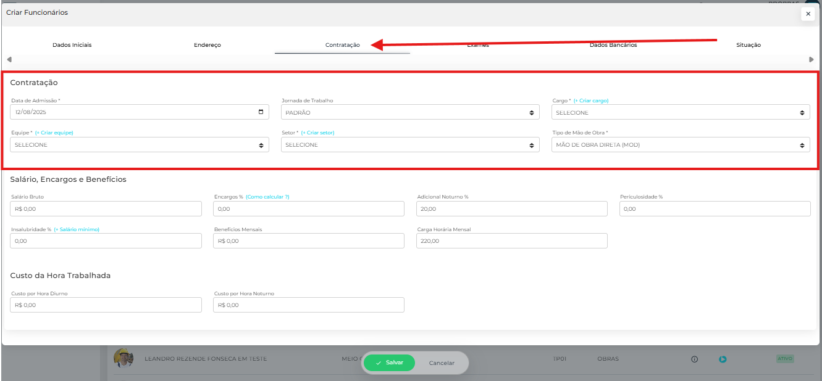Open the Dados Bancários tab
822x381 pixels.
pyautogui.click(x=613, y=45)
